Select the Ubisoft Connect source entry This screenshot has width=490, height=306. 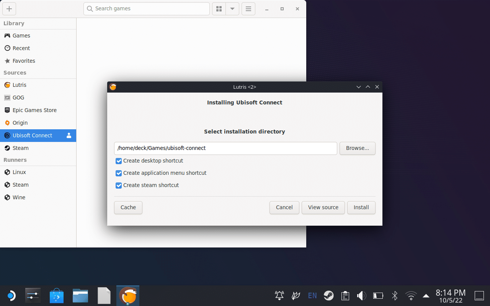click(x=38, y=135)
